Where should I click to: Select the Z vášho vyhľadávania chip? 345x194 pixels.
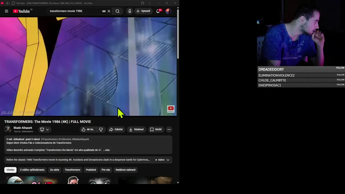pyautogui.click(x=32, y=170)
